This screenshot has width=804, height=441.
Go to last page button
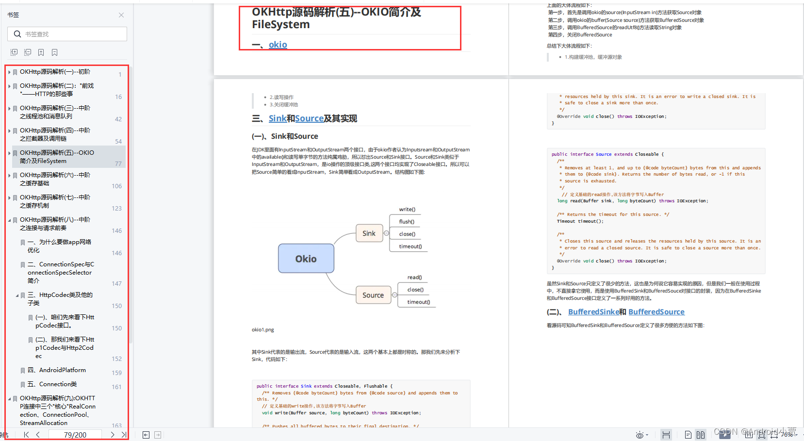[124, 435]
